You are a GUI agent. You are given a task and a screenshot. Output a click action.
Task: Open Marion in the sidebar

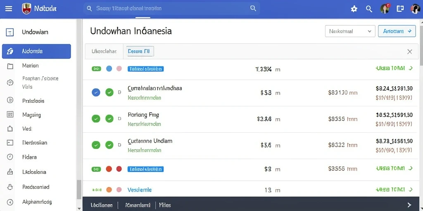(30, 66)
